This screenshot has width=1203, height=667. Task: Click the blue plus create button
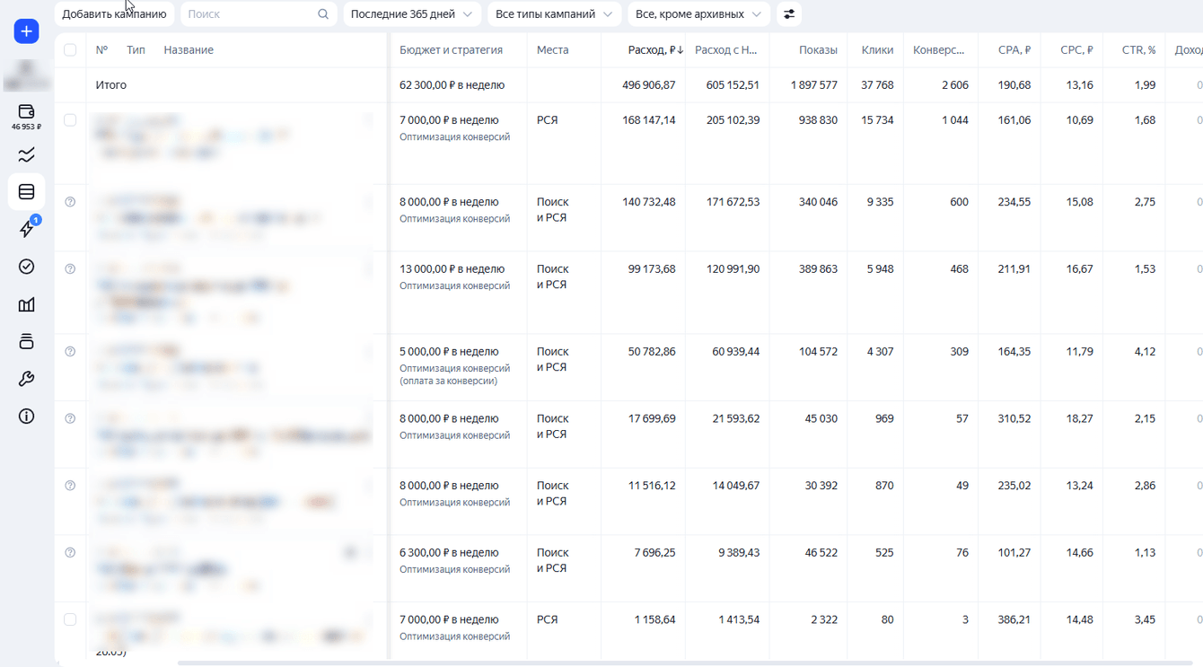point(26,31)
